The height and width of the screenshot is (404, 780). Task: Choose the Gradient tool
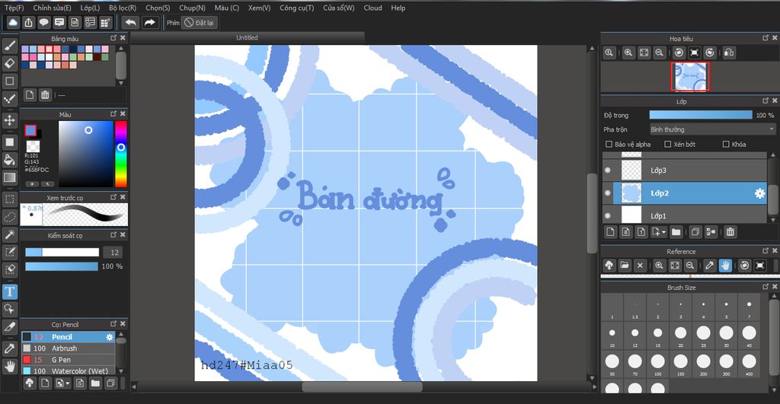pos(9,177)
